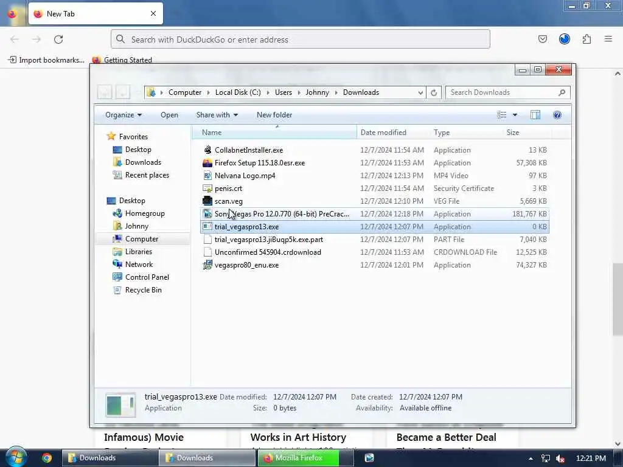Open Firefox account icon in toolbar
623x467 pixels.
click(565, 39)
